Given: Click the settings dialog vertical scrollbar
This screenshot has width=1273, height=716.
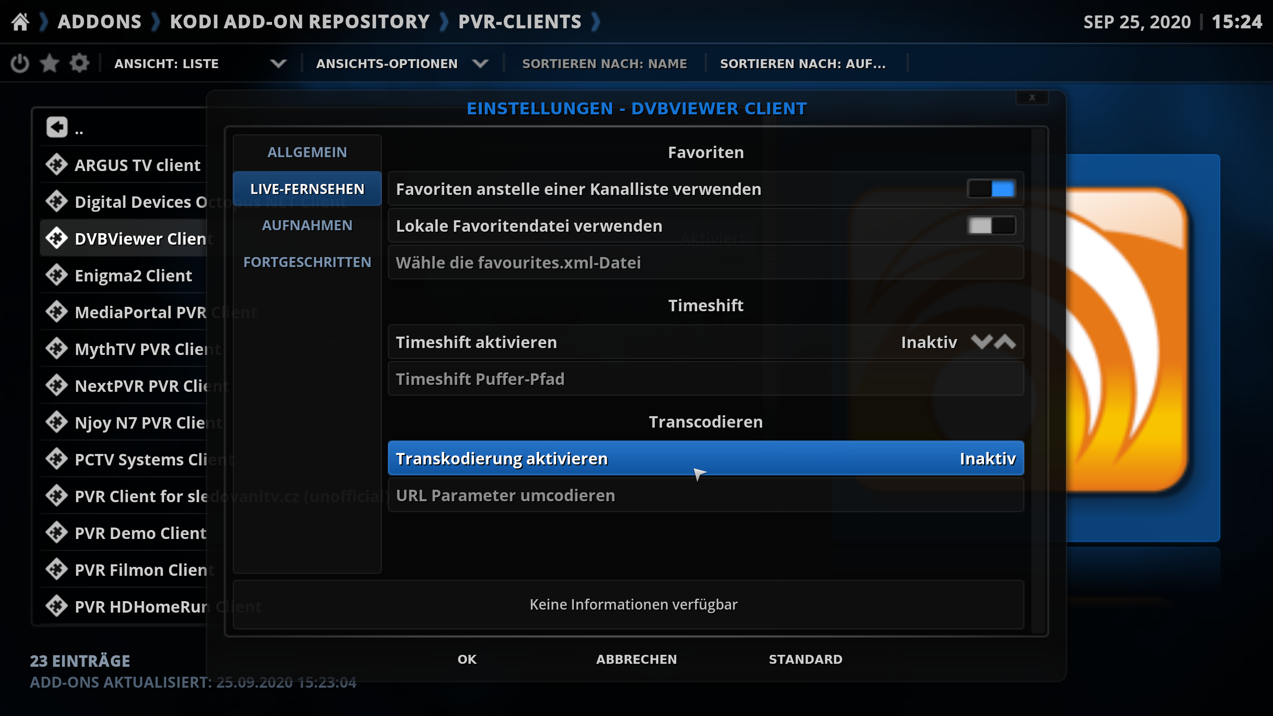Looking at the screenshot, I should pos(1038,380).
